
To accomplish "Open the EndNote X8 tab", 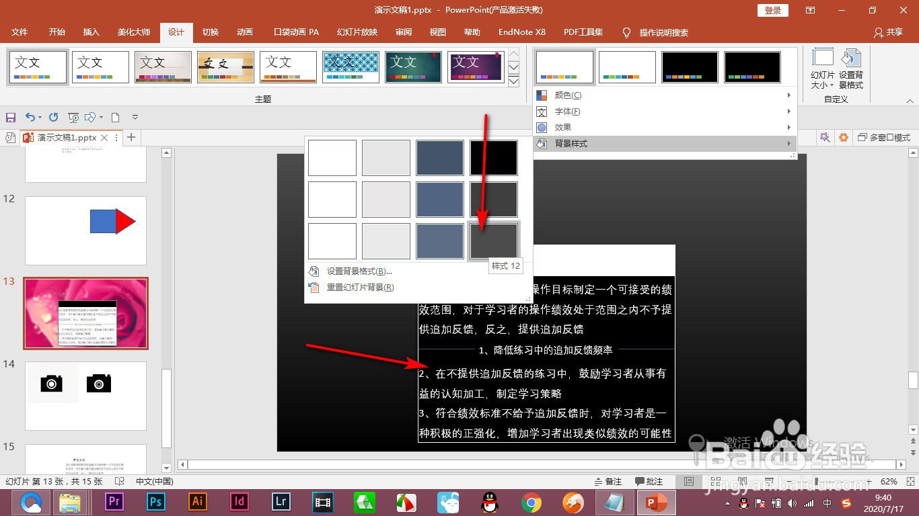I will click(x=522, y=32).
